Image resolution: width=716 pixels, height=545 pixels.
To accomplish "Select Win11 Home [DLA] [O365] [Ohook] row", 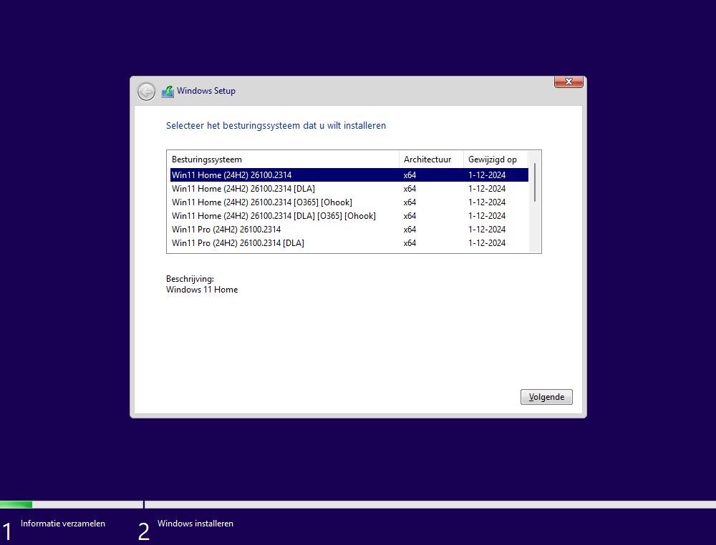I will 349,216.
